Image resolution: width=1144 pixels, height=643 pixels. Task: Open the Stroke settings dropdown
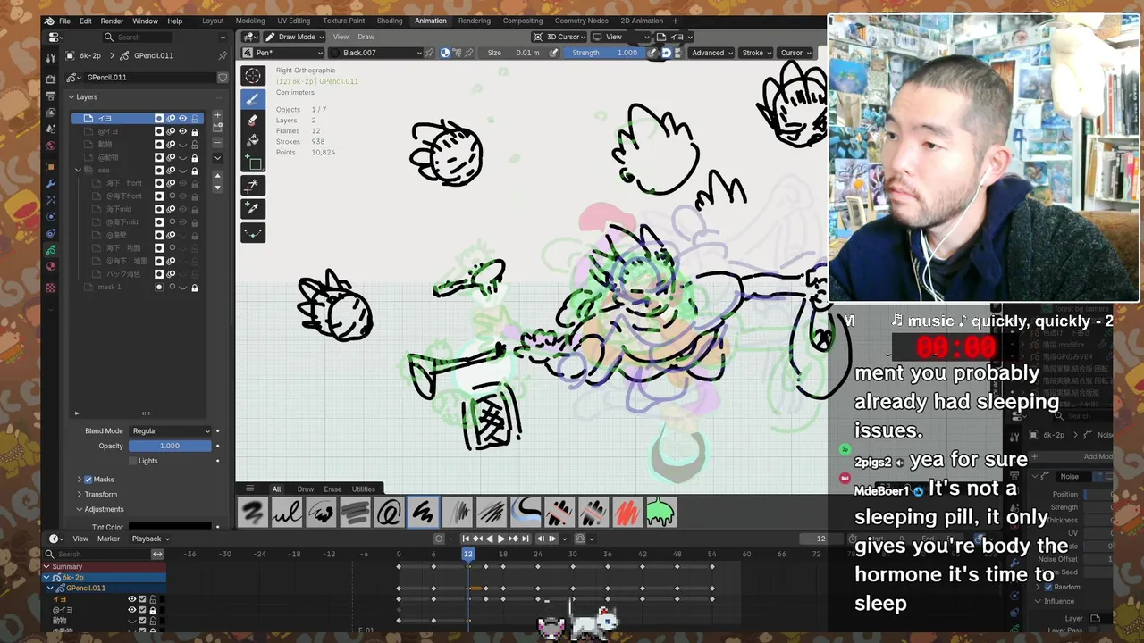(756, 53)
